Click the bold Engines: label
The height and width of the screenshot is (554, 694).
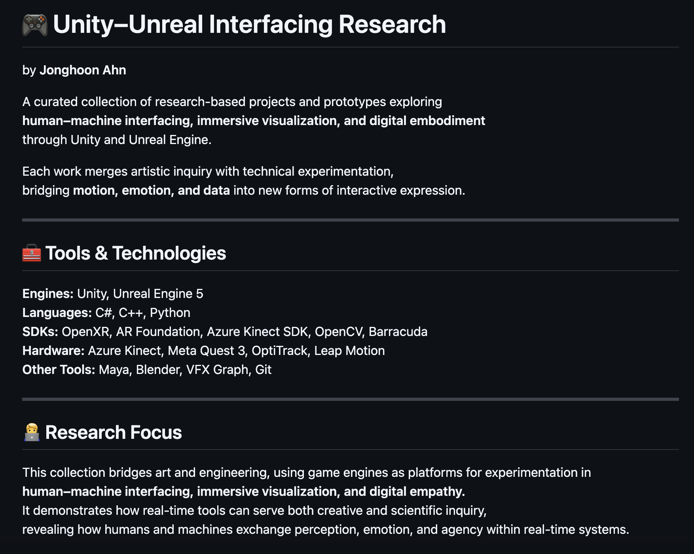(48, 294)
